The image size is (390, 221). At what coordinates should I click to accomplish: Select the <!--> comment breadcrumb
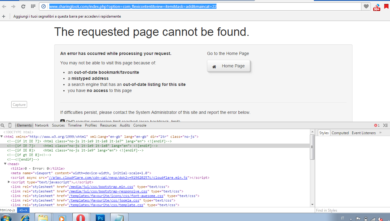point(23,210)
